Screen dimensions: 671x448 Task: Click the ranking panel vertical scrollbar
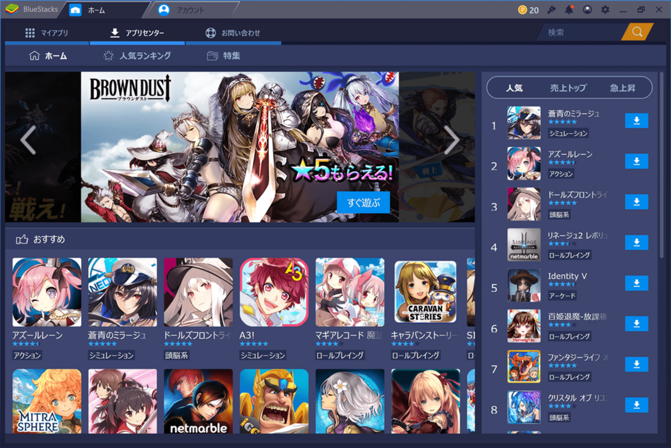(x=661, y=165)
